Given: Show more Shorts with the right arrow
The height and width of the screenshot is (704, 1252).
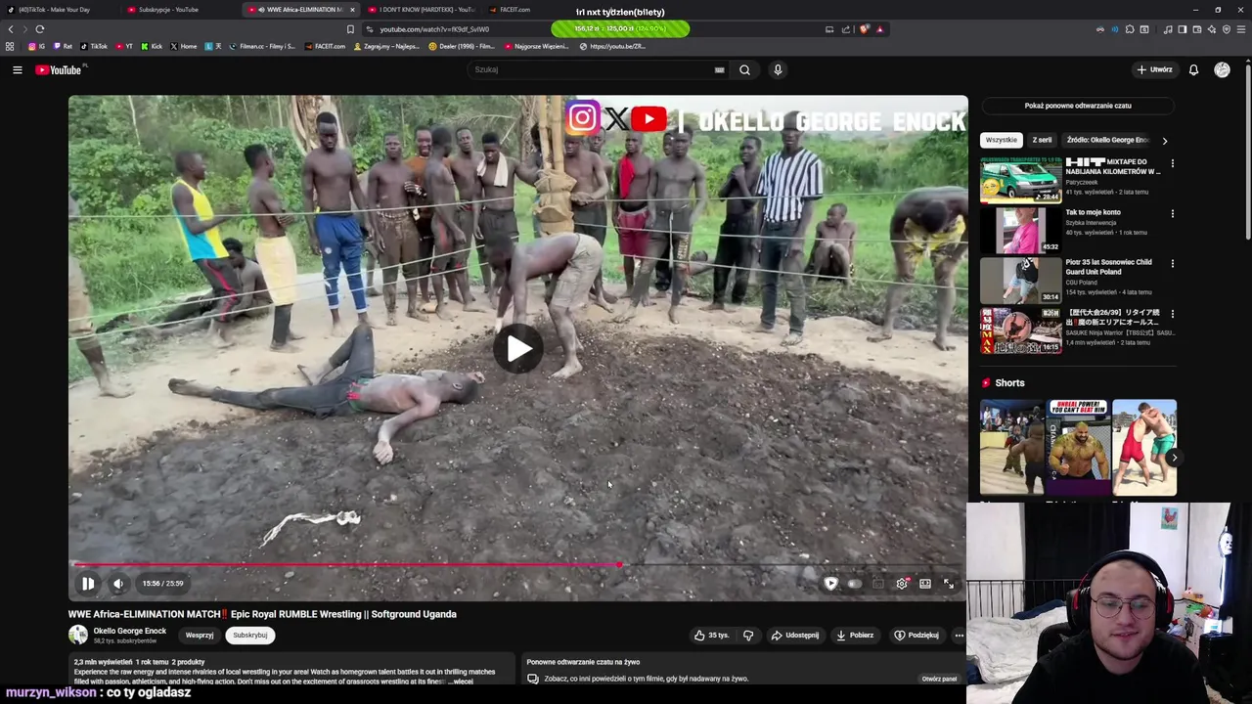Looking at the screenshot, I should click(1175, 458).
